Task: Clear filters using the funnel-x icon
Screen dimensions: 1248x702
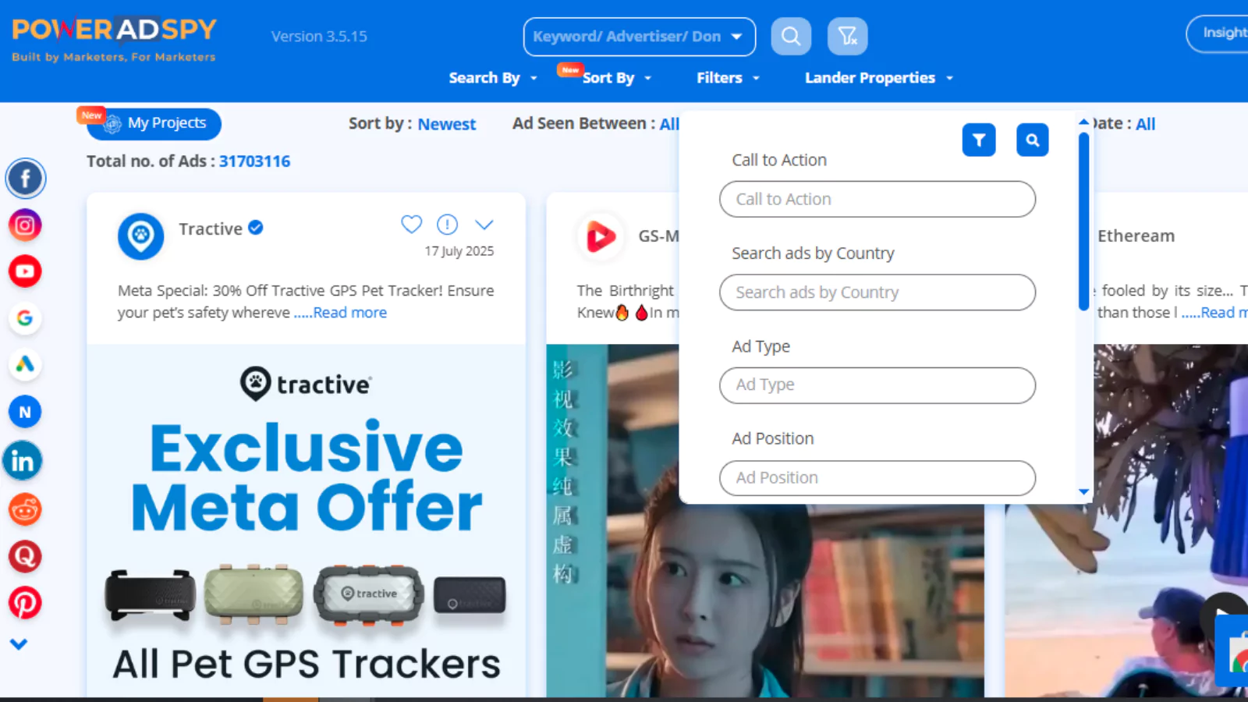Action: [847, 37]
